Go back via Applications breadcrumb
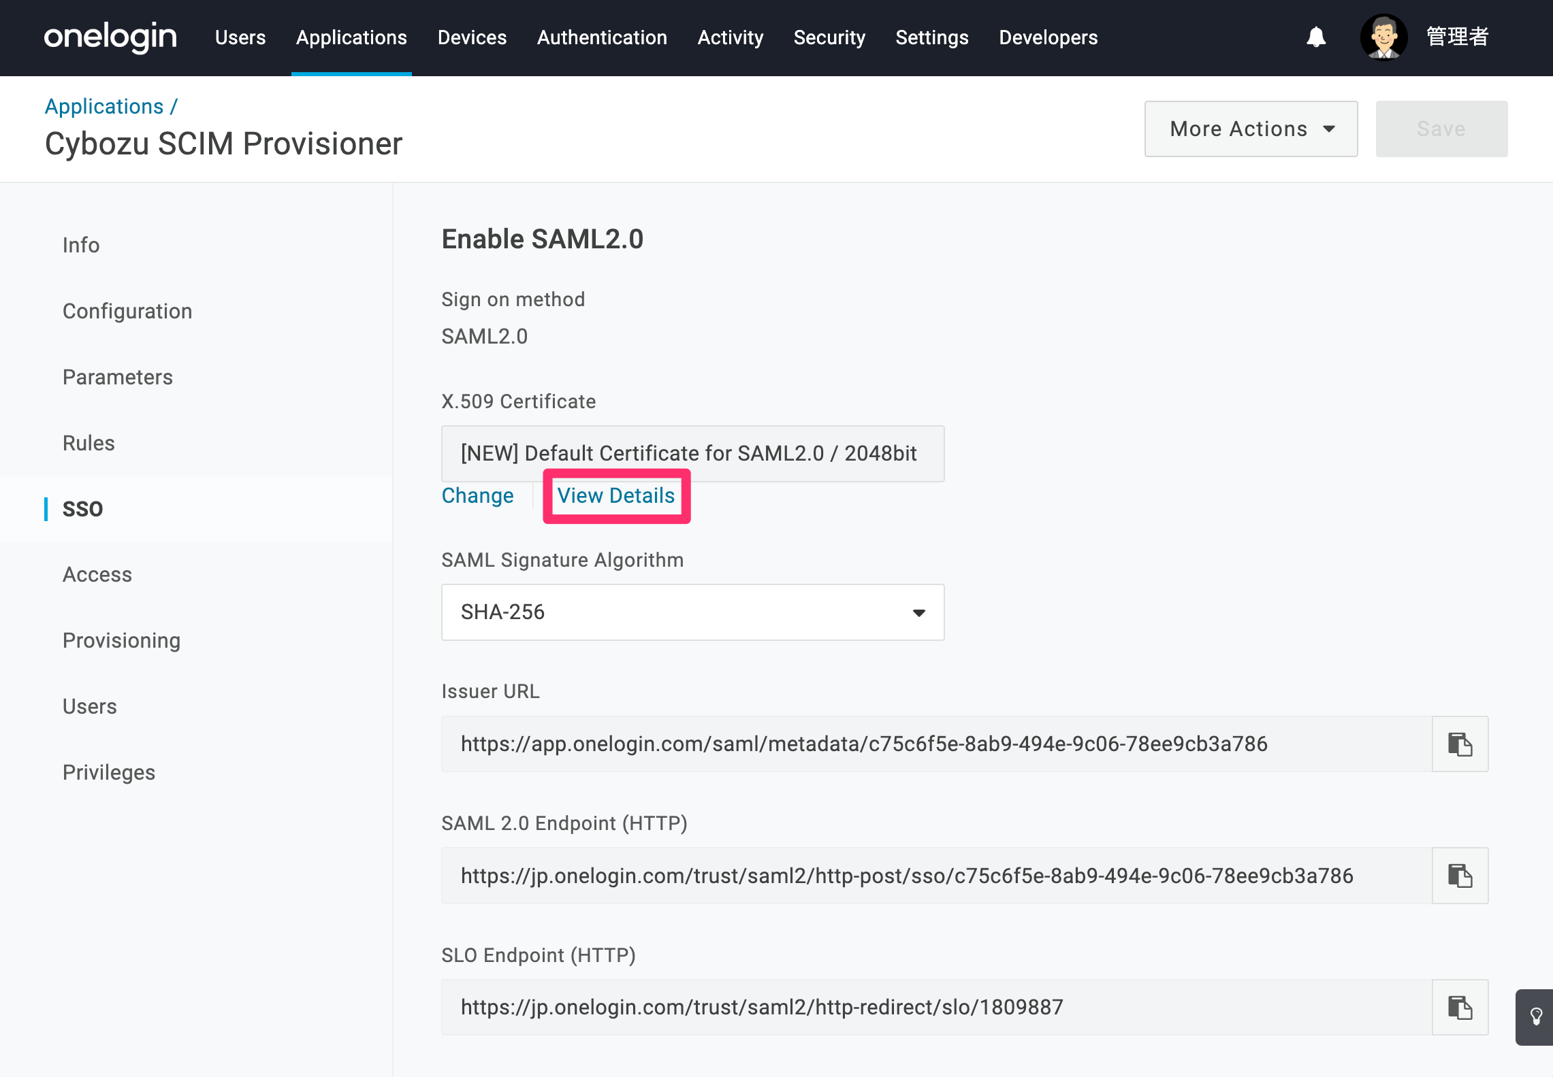This screenshot has width=1553, height=1077. pyautogui.click(x=104, y=107)
